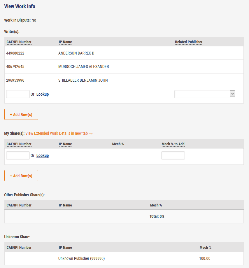This screenshot has height=268, width=249.
Task: Click Add Row(s) button below Writer(s) table
Action: pos(21,115)
